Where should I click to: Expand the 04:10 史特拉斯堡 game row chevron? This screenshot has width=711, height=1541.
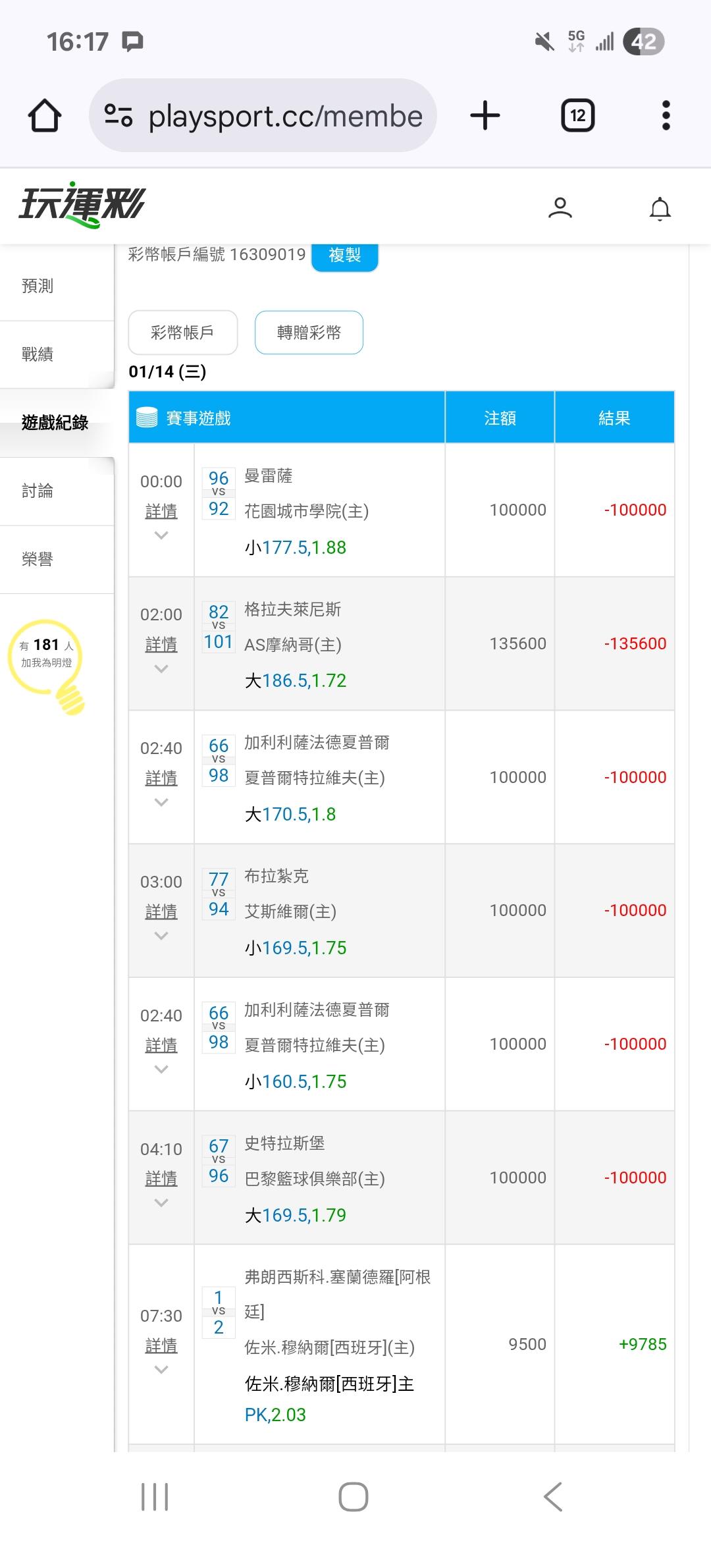[x=161, y=1203]
